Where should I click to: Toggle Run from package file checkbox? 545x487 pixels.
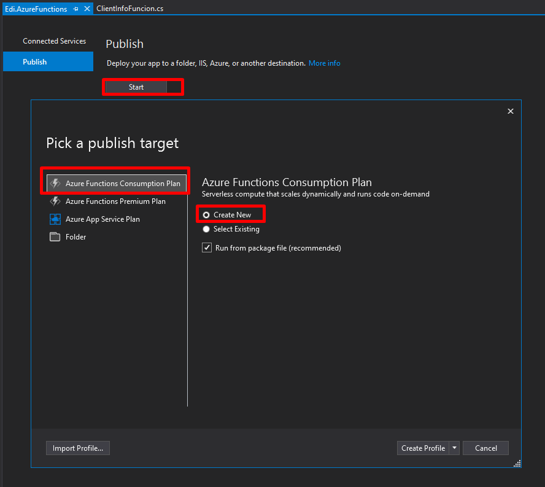coord(207,247)
